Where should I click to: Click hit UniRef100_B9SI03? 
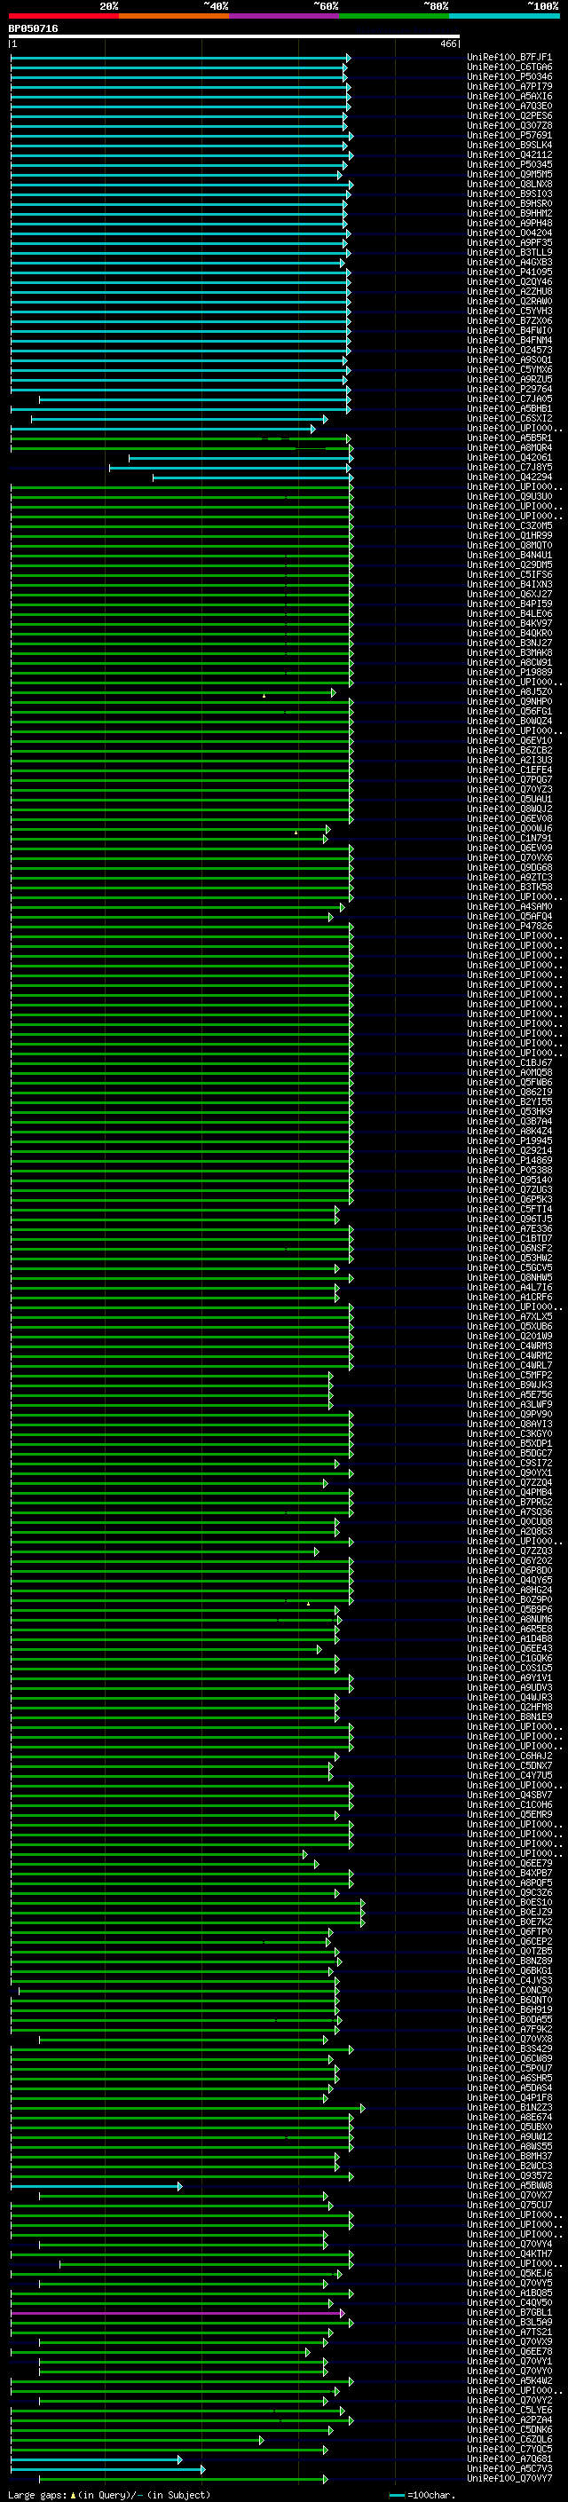[x=509, y=194]
